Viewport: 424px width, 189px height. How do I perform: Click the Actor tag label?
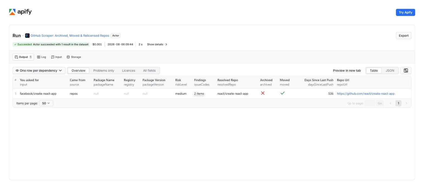click(115, 36)
